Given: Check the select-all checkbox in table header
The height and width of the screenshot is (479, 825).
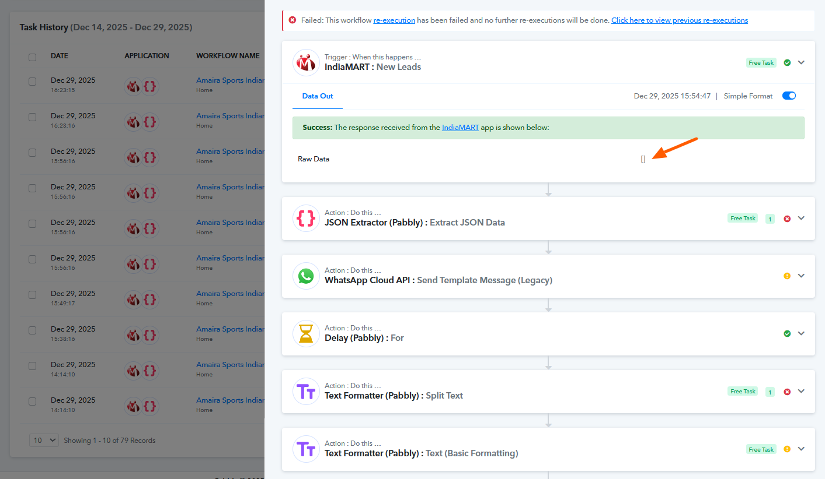Looking at the screenshot, I should click(x=33, y=57).
